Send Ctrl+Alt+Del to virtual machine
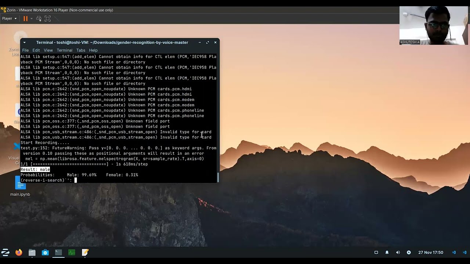 coord(39,18)
